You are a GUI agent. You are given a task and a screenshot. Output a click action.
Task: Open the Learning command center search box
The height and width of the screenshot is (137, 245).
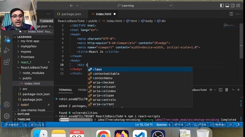(127, 6)
